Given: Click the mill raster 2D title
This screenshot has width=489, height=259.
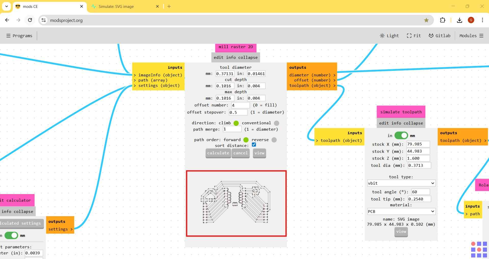Looking at the screenshot, I should (x=236, y=47).
